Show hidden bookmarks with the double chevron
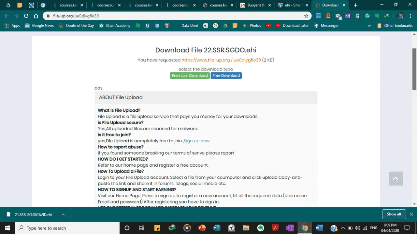 click(x=369, y=25)
